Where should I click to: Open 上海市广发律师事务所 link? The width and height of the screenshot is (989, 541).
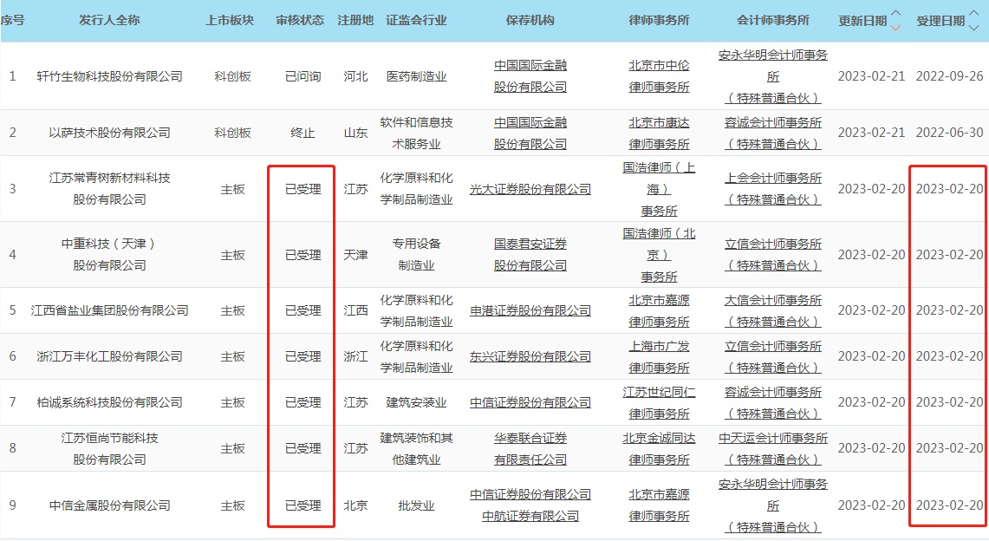[659, 357]
